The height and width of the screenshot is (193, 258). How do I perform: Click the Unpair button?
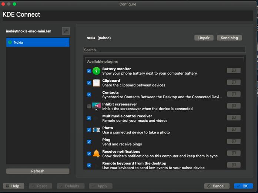click(x=204, y=38)
